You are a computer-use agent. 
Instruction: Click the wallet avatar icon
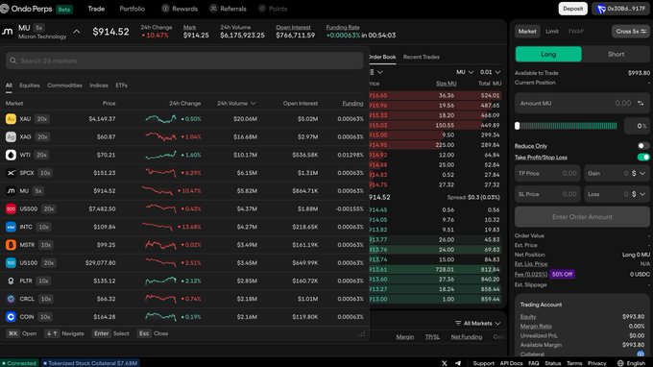[601, 9]
